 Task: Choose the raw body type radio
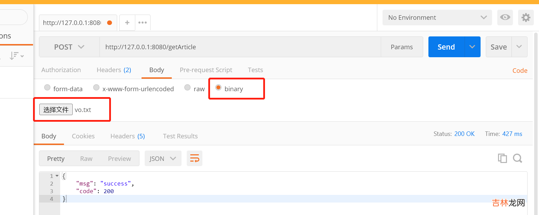(187, 88)
